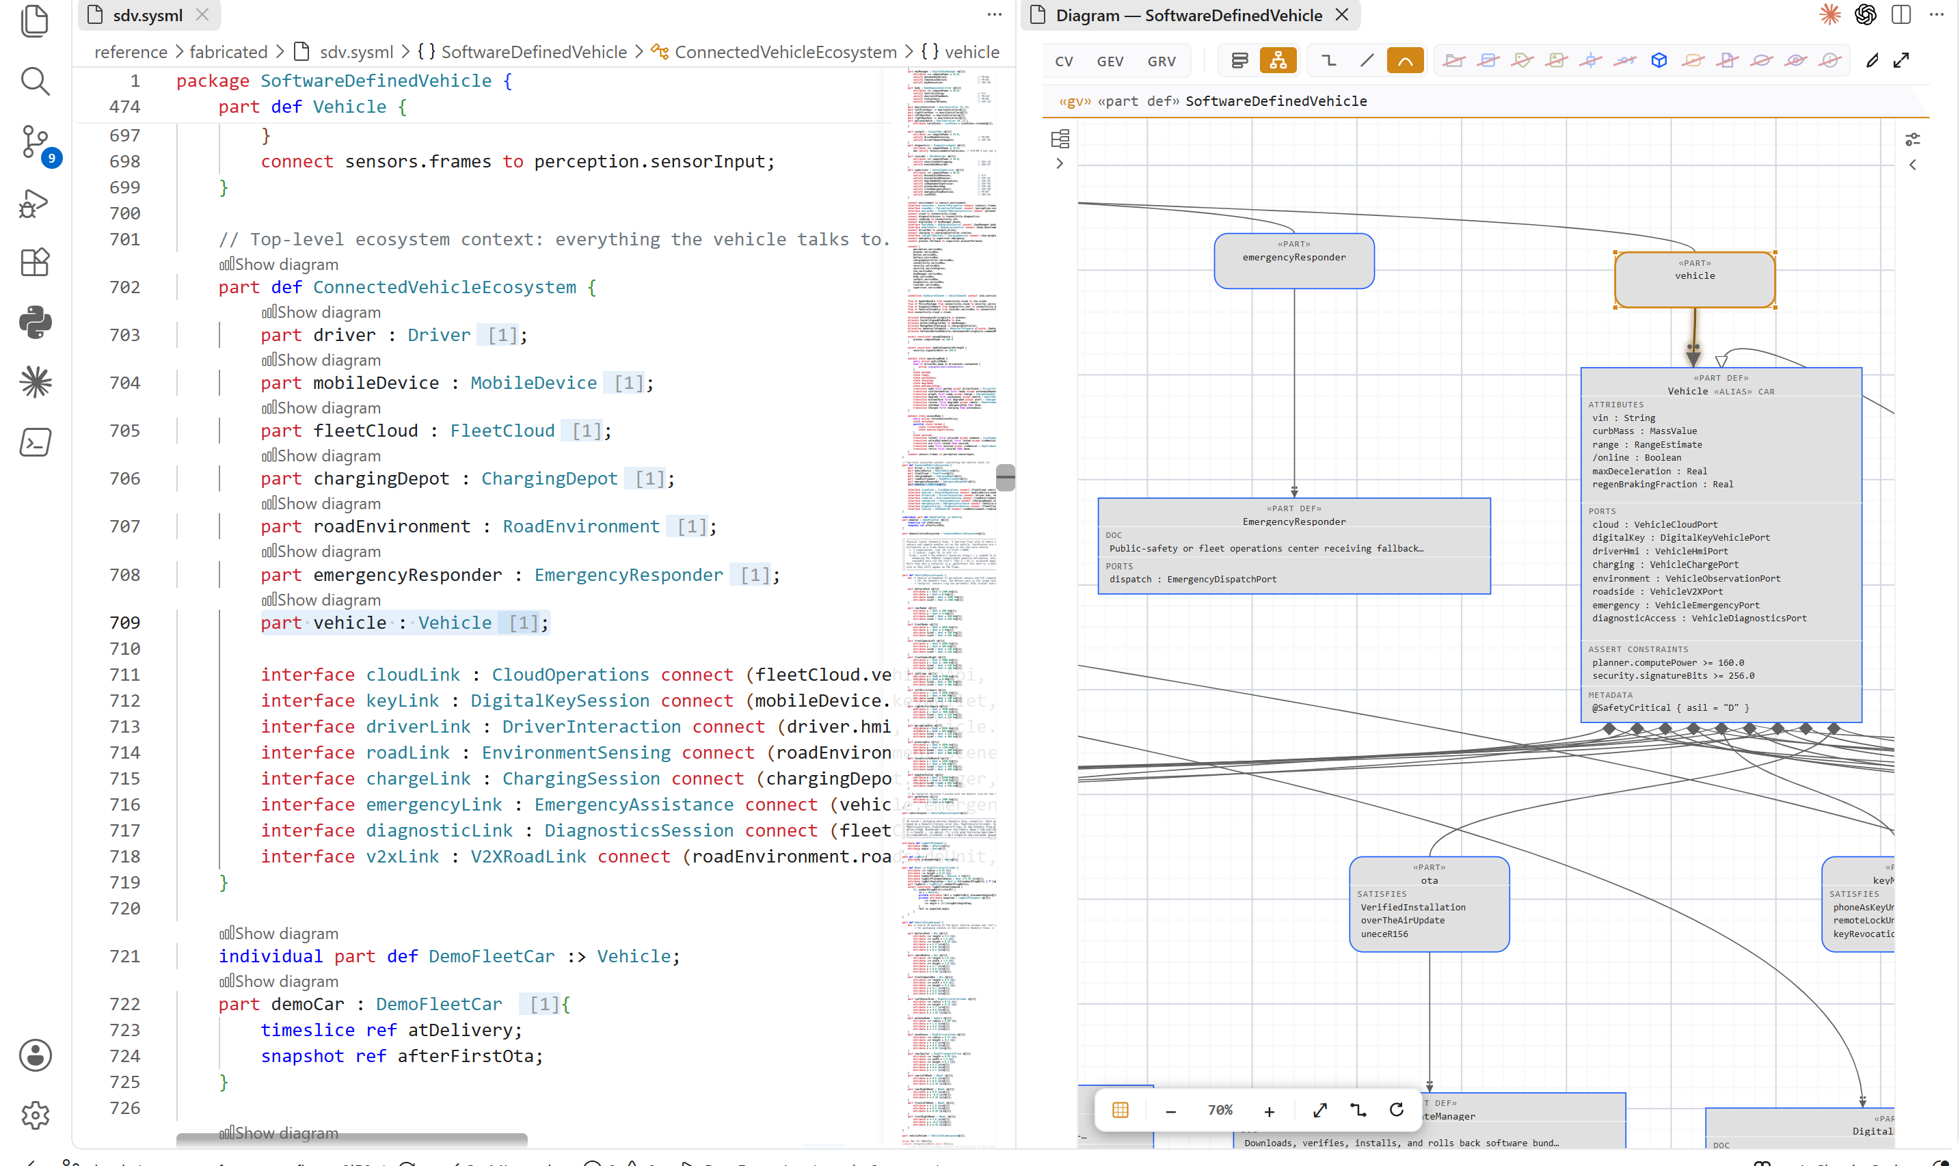
Task: Click 'Show diagram' above part fleetCloud line
Action: [321, 409]
